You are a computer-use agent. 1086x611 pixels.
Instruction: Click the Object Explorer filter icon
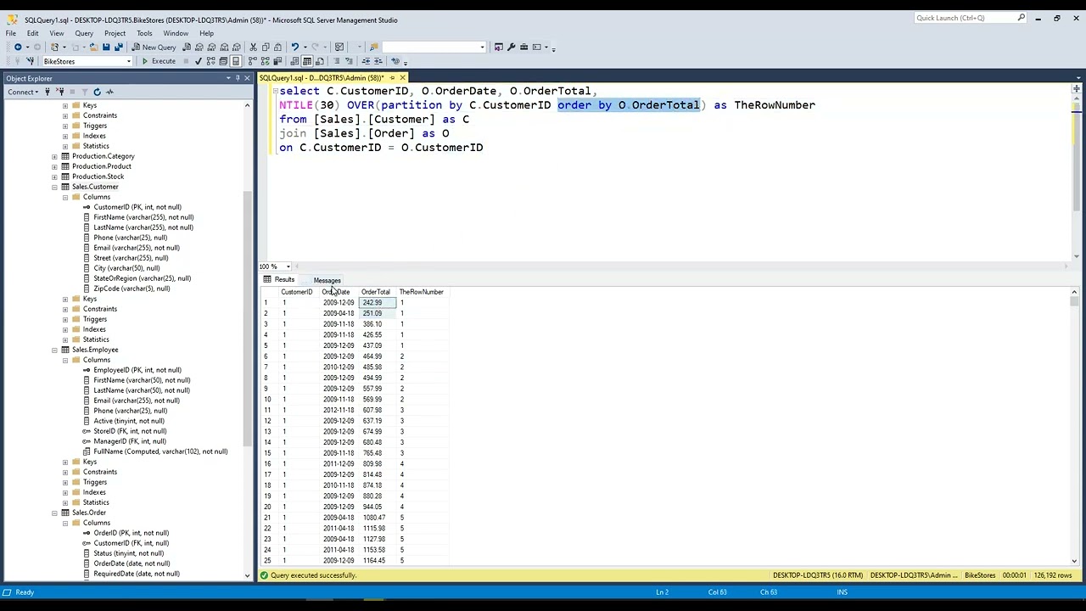[x=85, y=92]
